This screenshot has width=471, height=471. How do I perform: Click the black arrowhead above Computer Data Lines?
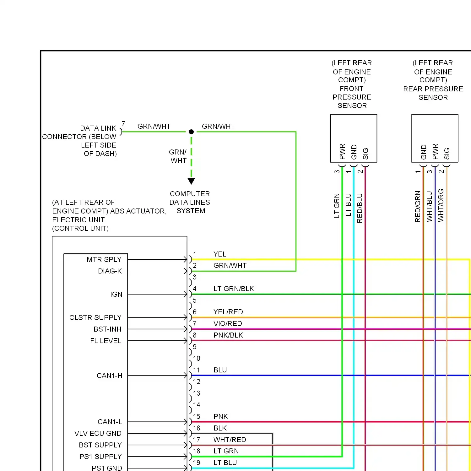pyautogui.click(x=191, y=181)
